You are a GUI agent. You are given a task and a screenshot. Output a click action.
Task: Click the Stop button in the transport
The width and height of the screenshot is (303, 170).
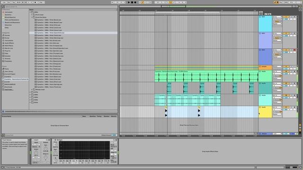click(x=132, y=2)
